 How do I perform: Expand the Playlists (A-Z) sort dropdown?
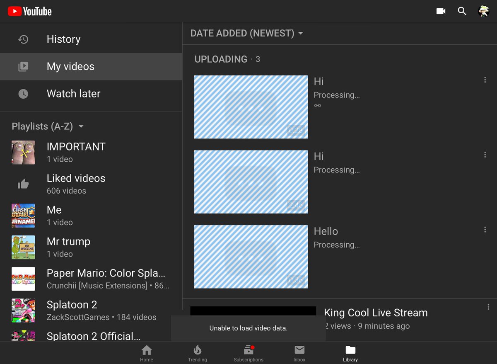click(x=48, y=126)
